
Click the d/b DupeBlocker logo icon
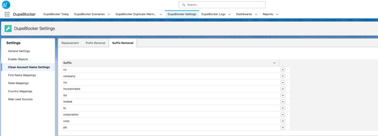tap(6, 4)
